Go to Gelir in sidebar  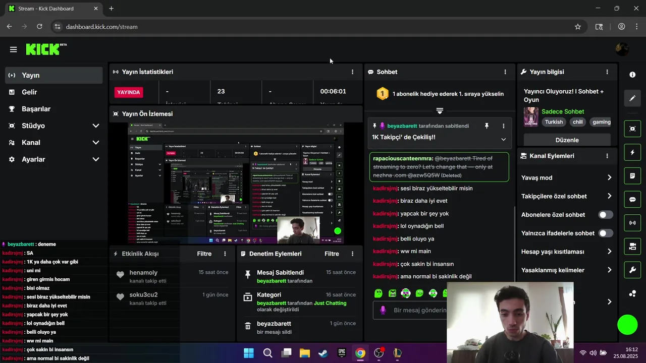tap(53, 92)
